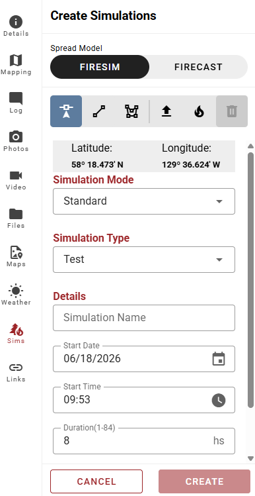This screenshot has width=255, height=496.
Task: Click the scrollbar up arrow
Action: click(250, 146)
